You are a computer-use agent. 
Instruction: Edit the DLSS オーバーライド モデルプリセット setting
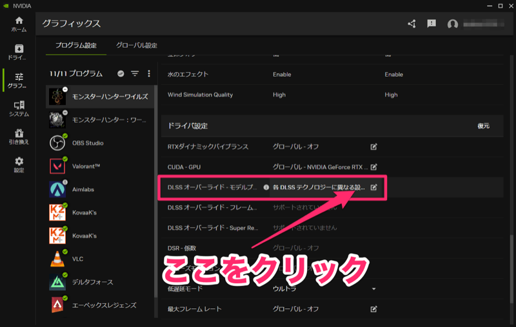374,187
